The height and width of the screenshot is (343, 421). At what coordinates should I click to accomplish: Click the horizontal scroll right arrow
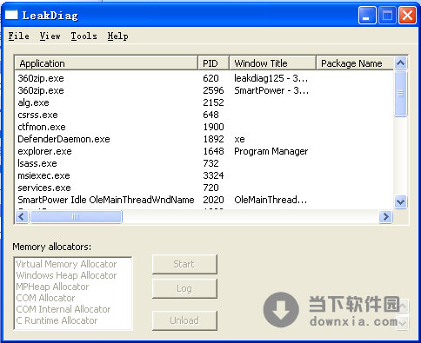tap(385, 217)
